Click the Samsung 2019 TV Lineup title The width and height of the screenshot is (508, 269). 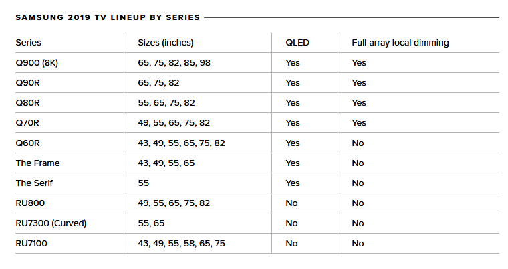(108, 17)
